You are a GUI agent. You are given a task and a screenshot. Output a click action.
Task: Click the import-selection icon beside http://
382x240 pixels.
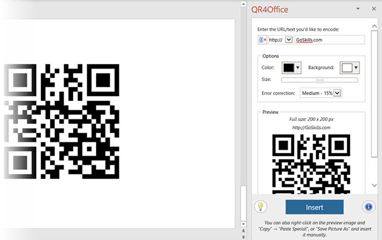point(263,40)
